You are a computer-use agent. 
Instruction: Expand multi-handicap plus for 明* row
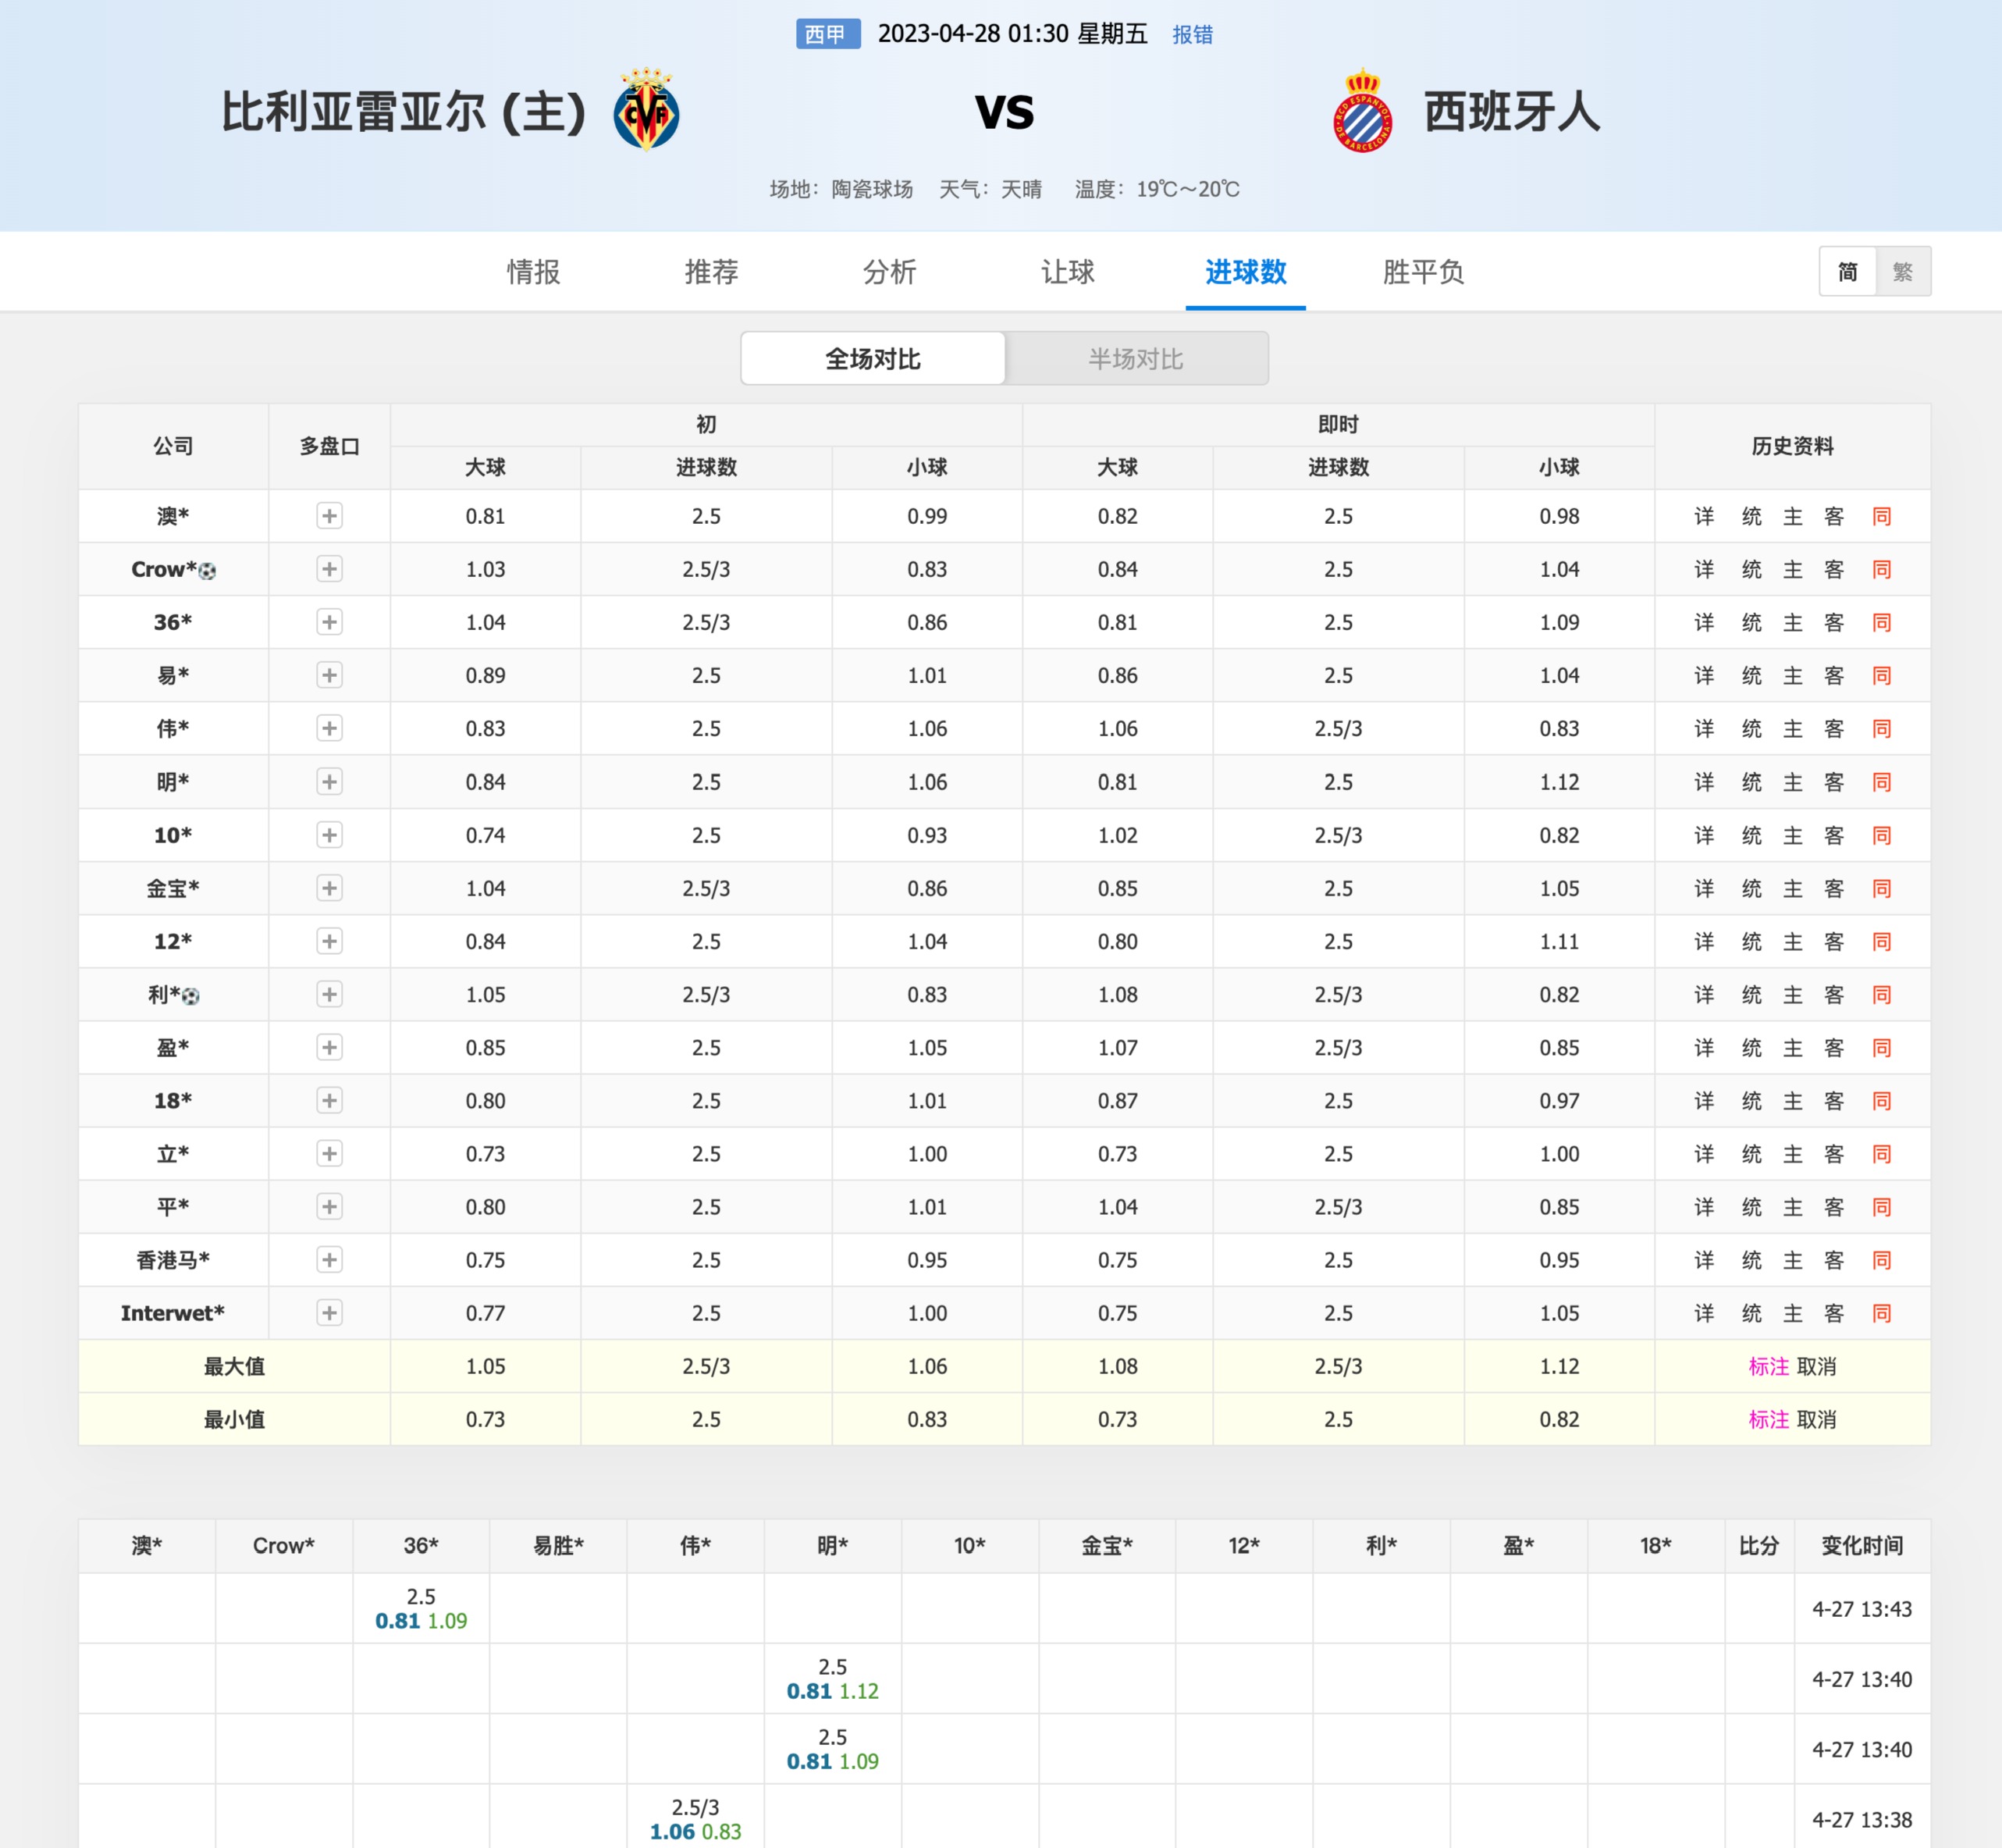[329, 782]
